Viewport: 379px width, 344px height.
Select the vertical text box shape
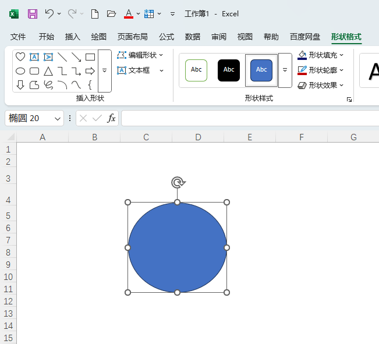[48, 57]
